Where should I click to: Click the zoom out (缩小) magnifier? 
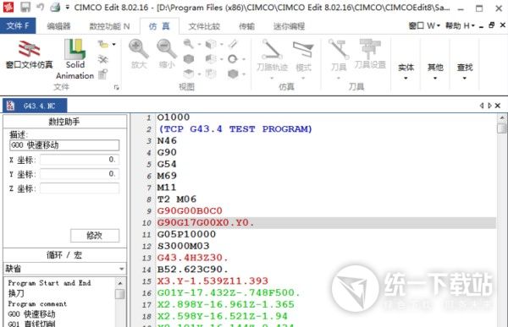tap(167, 54)
